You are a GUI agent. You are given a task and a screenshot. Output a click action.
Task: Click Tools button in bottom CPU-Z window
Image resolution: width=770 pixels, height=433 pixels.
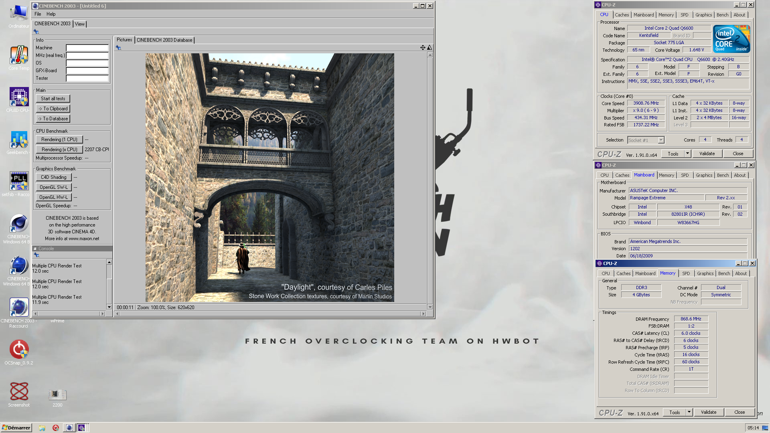point(675,413)
